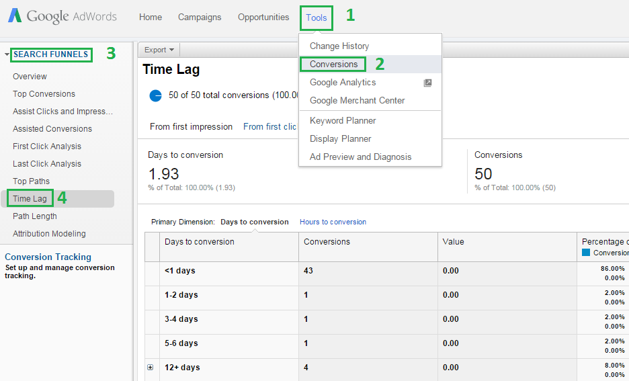
Task: Select Google Merchant Center entry
Action: point(357,100)
